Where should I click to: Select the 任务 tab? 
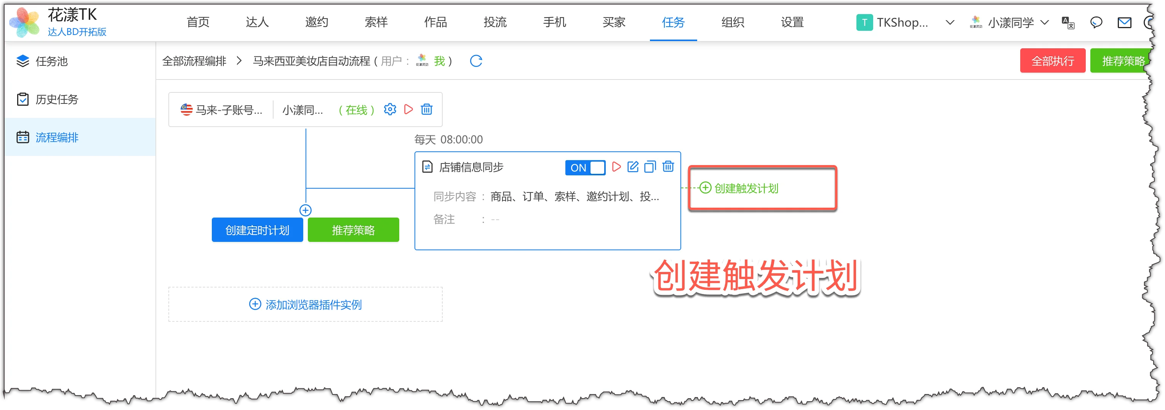point(673,22)
